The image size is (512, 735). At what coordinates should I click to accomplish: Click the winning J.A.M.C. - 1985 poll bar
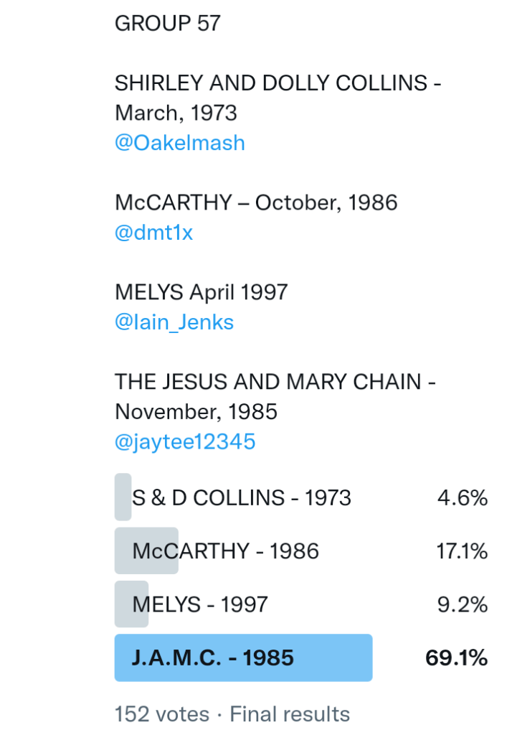(243, 658)
